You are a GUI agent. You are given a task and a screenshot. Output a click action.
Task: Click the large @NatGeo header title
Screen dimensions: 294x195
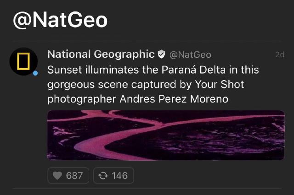pyautogui.click(x=60, y=20)
